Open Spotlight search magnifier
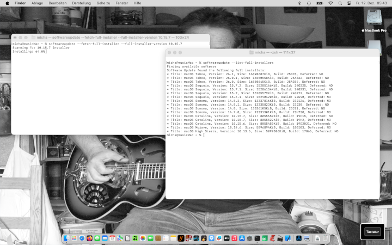 point(341,3)
